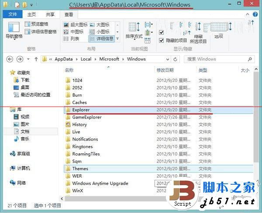
Task: Click Microsoft in the address breadcrumb
Action: tap(109, 59)
